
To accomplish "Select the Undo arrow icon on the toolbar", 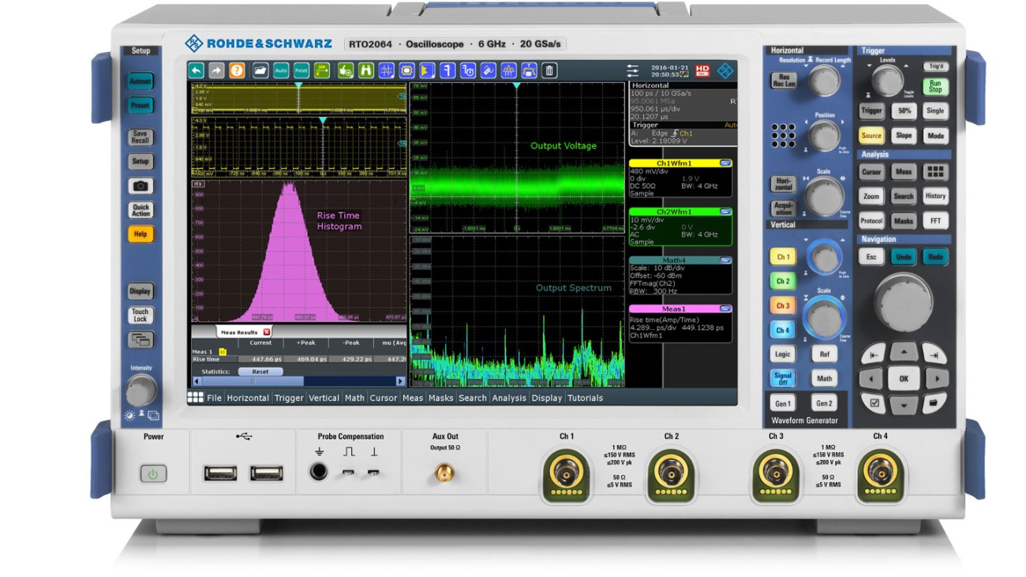I will [x=196, y=70].
